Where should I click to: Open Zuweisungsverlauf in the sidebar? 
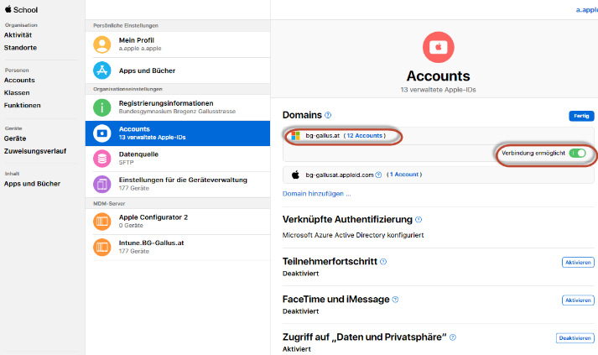pyautogui.click(x=35, y=151)
